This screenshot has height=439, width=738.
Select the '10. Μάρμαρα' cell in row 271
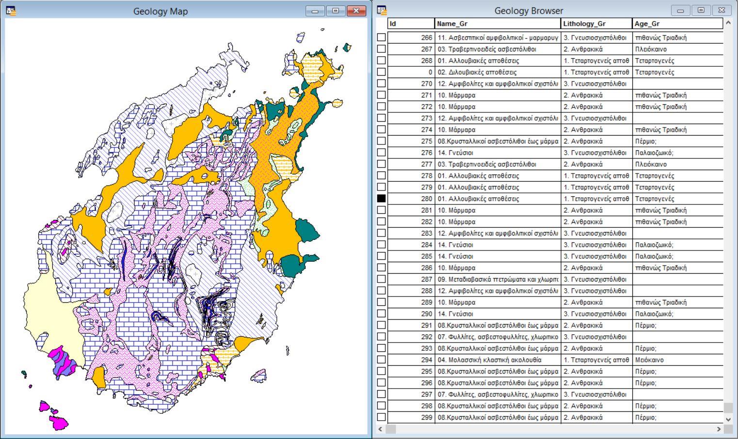497,95
